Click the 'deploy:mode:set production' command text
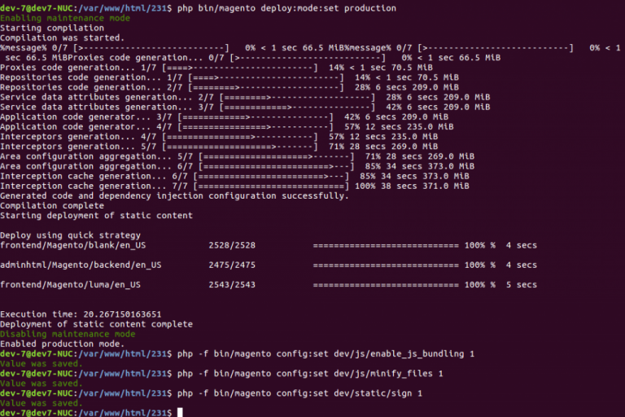 [x=329, y=8]
